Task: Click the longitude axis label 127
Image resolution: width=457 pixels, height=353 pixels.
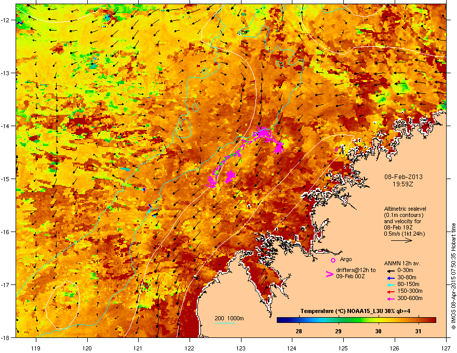Action: pos(446,348)
